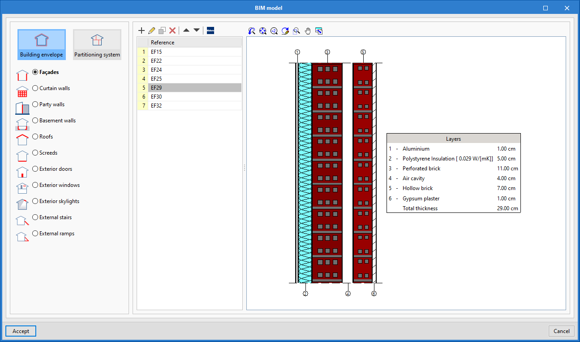Click the print view window icon
Screen dimensions: 580x342
coord(319,31)
